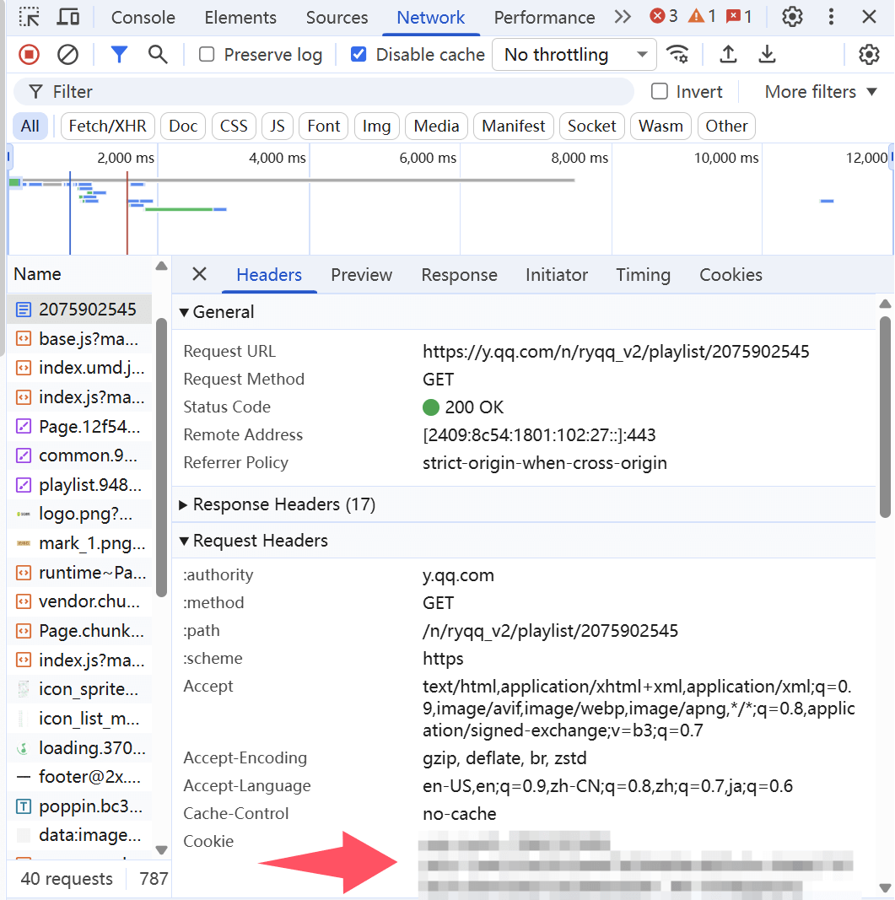Click the export HAR download icon
The image size is (895, 900).
pyautogui.click(x=767, y=55)
